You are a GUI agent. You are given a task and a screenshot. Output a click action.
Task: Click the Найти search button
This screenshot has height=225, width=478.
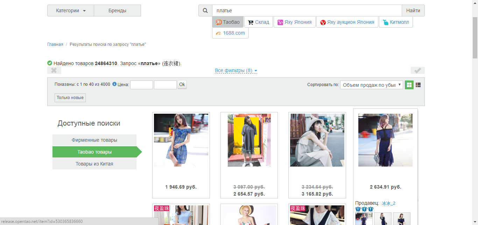coord(413,10)
